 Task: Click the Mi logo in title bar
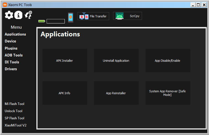(5, 5)
